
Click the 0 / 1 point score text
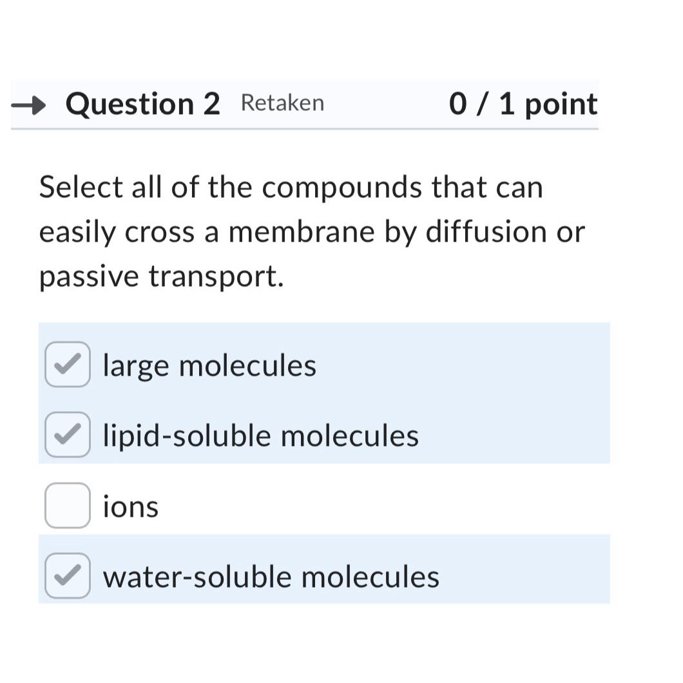click(524, 103)
